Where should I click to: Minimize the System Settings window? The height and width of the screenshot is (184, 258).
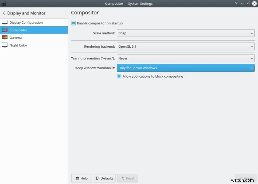pyautogui.click(x=242, y=3)
